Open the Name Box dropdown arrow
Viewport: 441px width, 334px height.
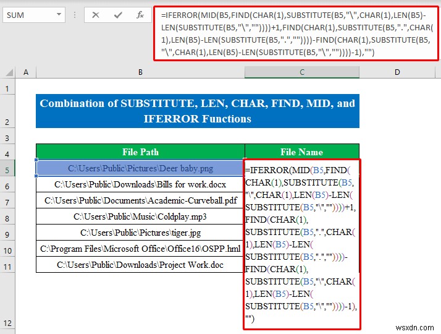59,15
